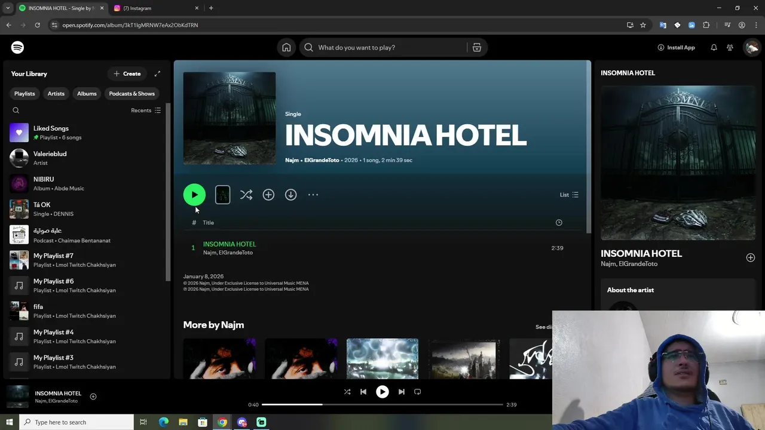Open the Chaimae Bentananat podcast
This screenshot has width=765, height=430.
point(86,235)
